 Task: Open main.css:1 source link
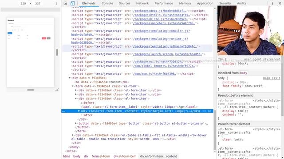click(x=272, y=78)
